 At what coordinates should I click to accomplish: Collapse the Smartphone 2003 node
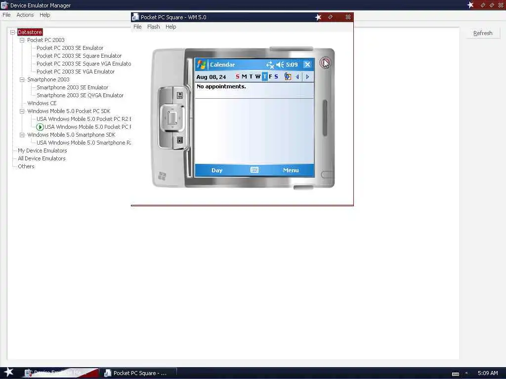point(22,79)
